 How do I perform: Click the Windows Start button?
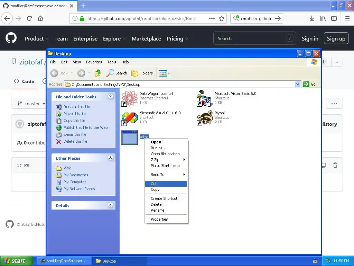point(16,261)
